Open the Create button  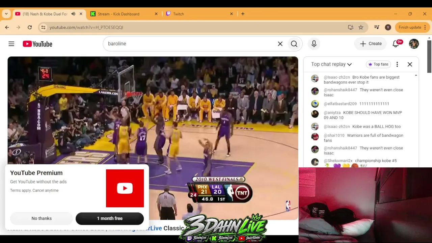tap(371, 44)
